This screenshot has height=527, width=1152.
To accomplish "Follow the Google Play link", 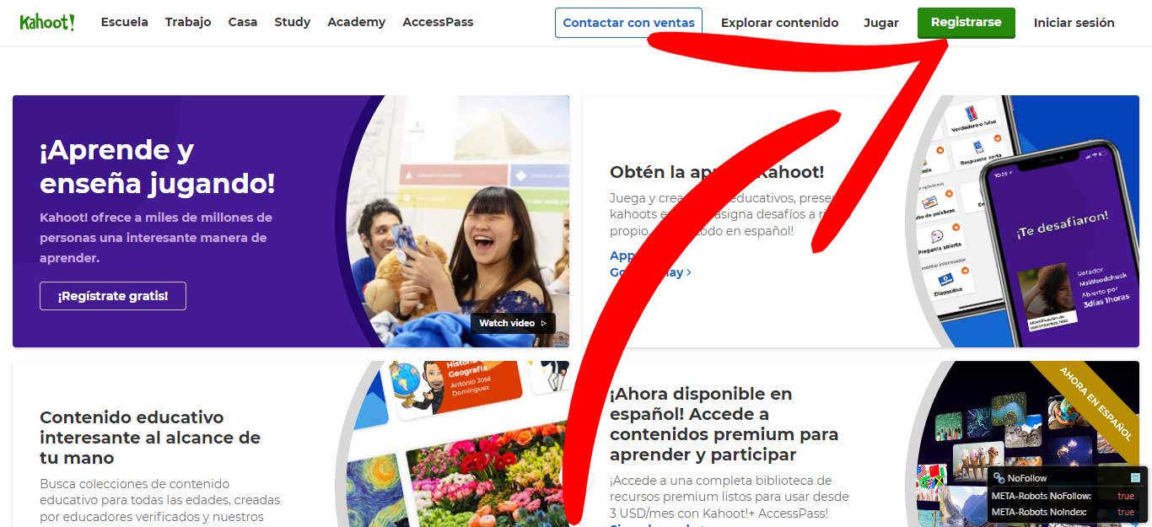I will point(650,272).
